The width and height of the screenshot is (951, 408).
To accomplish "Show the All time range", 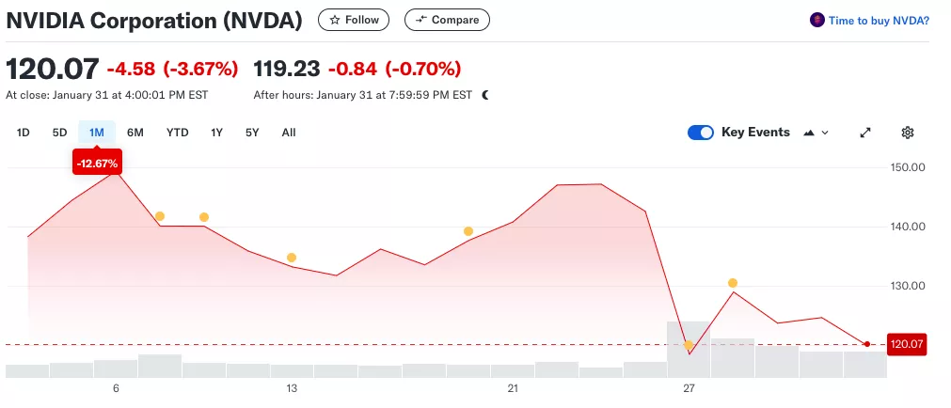I will coord(289,133).
